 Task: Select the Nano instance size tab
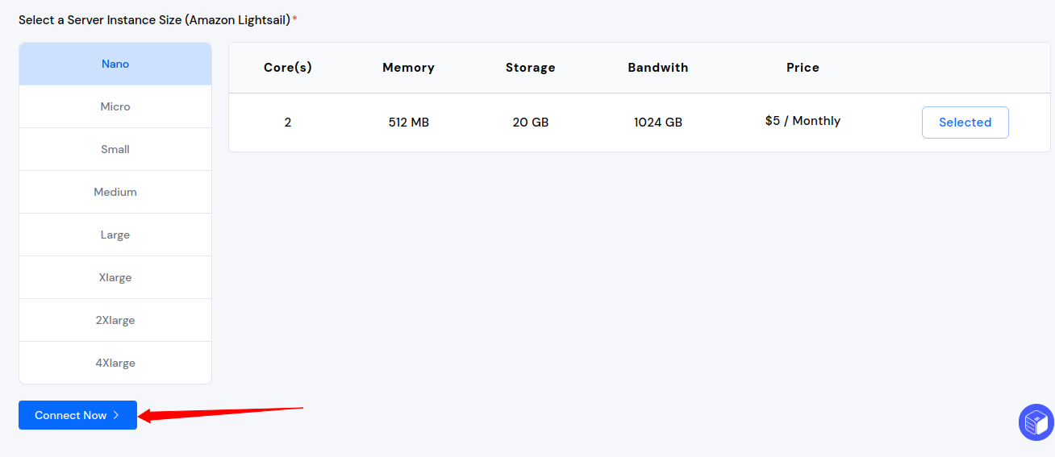[x=115, y=64]
